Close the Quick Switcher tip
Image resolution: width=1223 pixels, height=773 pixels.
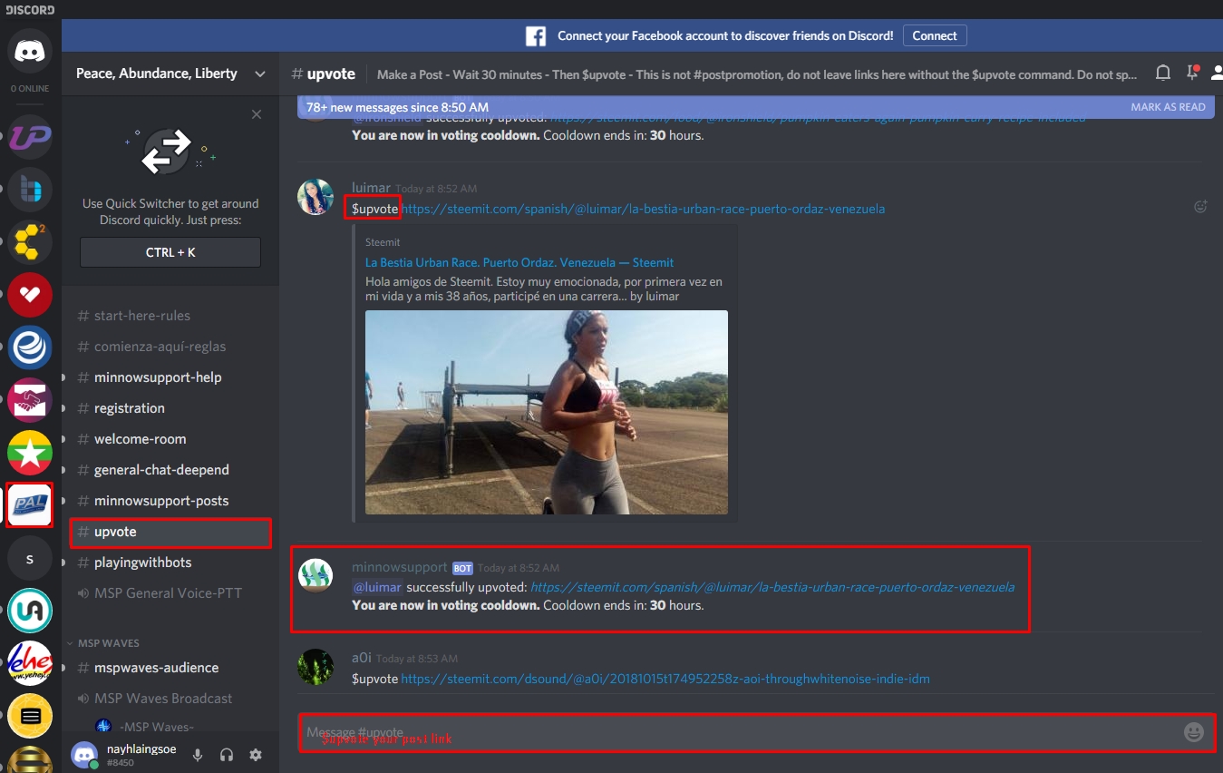(x=257, y=114)
